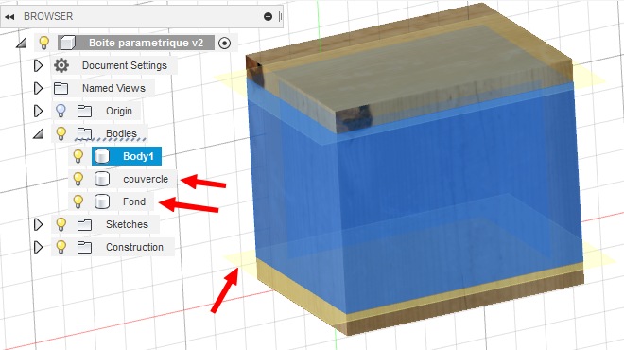Collapse the Bodies folder
This screenshot has width=624, height=350.
click(x=38, y=133)
